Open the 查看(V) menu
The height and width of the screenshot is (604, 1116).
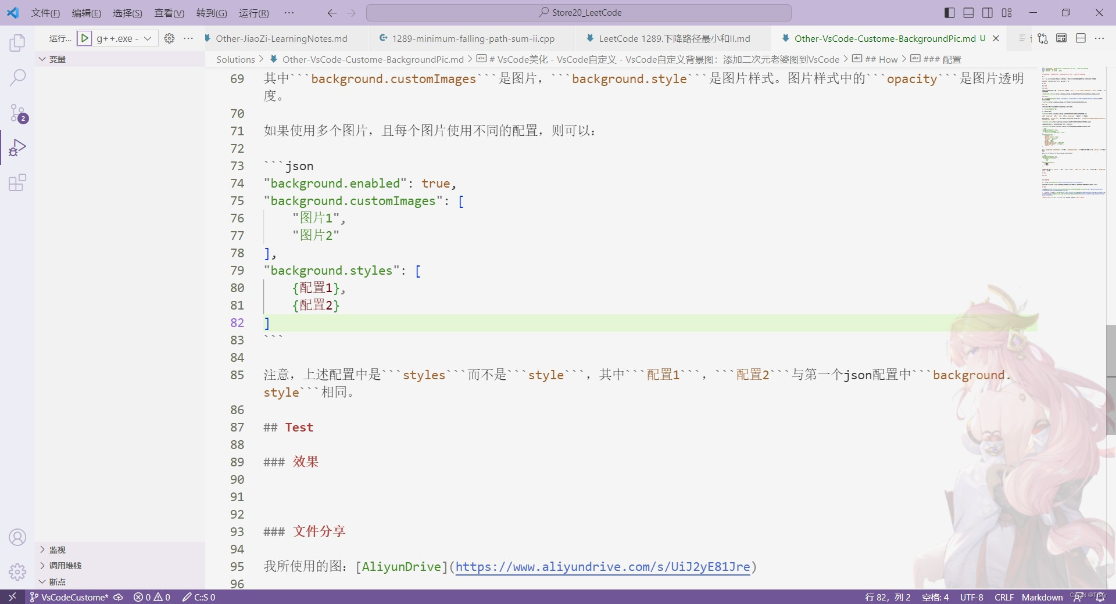click(x=169, y=13)
